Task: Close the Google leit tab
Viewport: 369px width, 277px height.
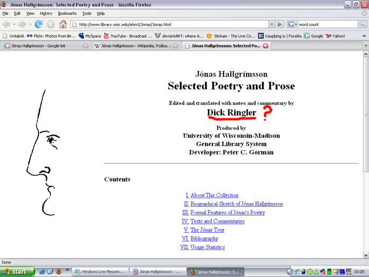Action: point(85,46)
